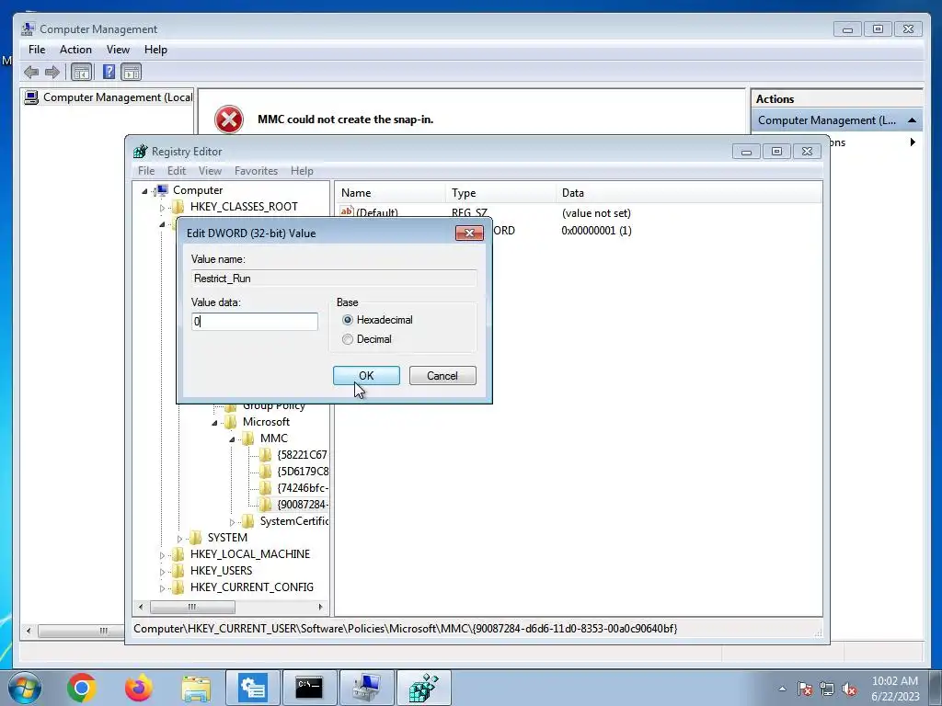
Task: Open the Edit menu in Registry Editor
Action: pos(177,171)
